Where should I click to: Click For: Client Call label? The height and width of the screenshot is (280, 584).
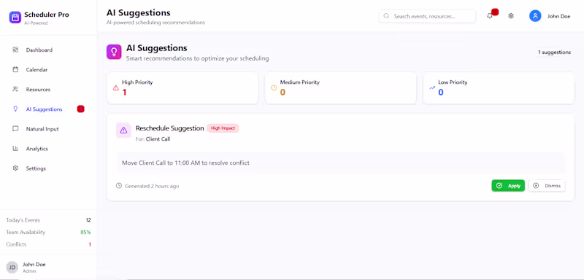[x=153, y=139]
